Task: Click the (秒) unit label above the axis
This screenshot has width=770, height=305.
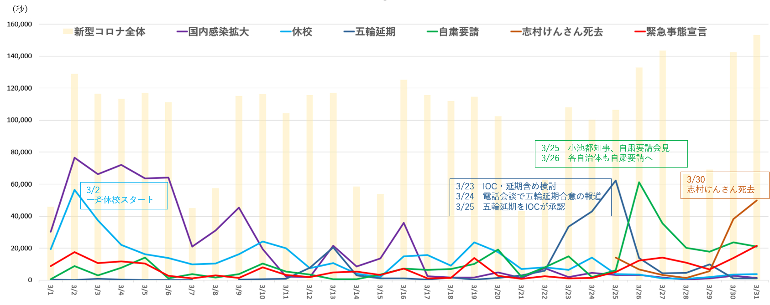Action: (x=20, y=9)
